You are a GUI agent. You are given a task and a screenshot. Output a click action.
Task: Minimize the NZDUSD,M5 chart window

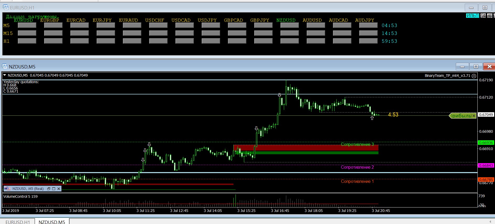tap(462, 67)
